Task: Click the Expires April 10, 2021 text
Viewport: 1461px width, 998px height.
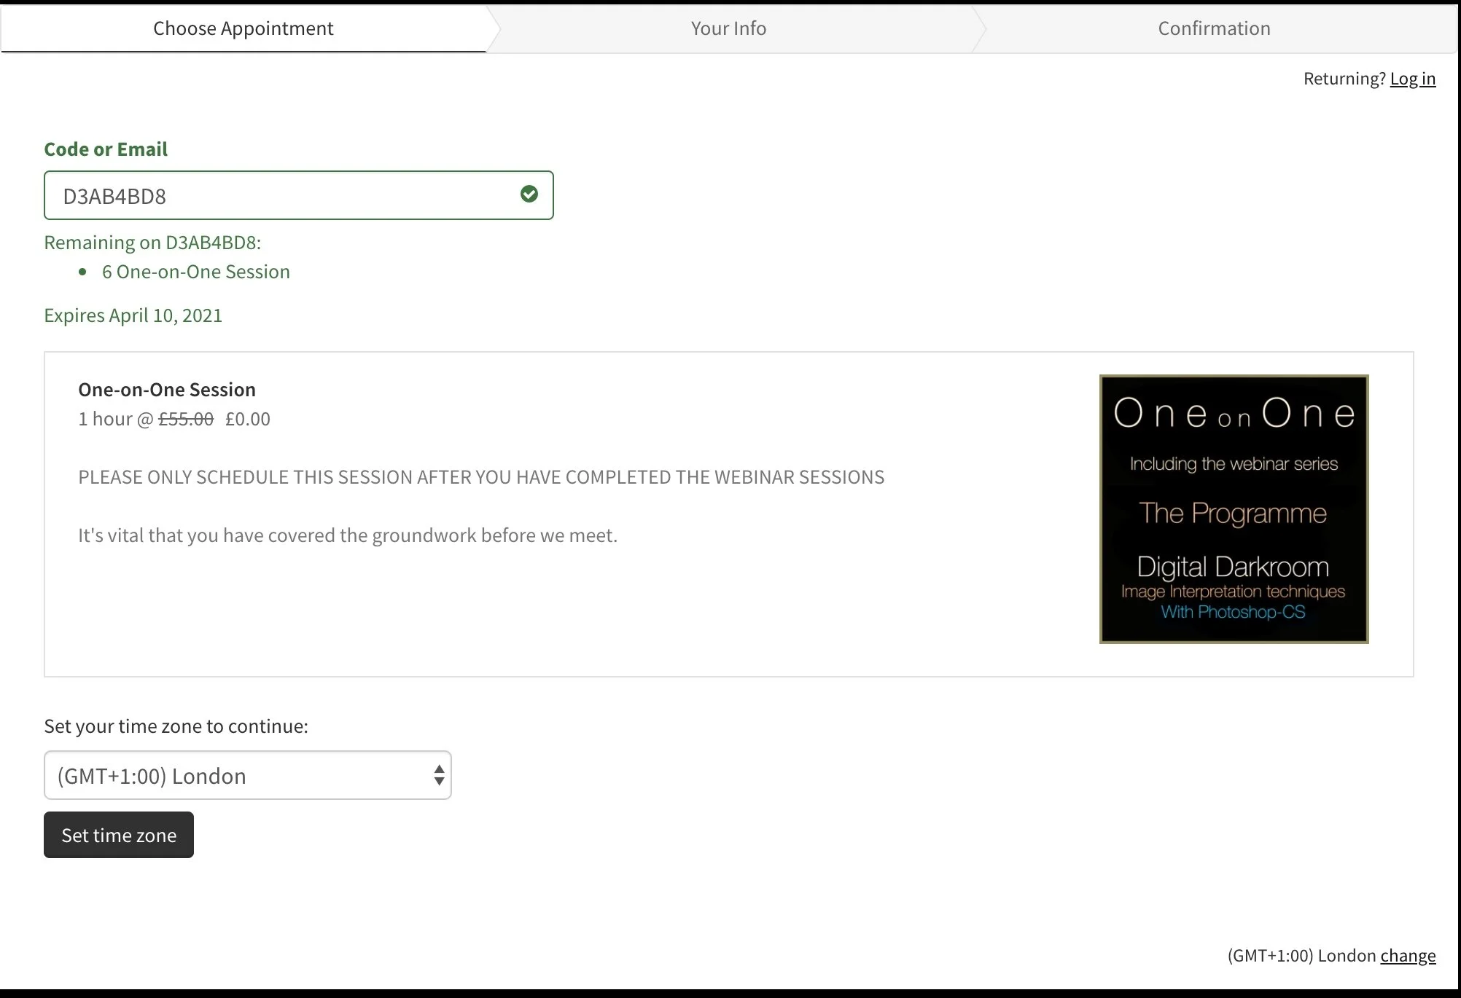Action: pos(133,315)
